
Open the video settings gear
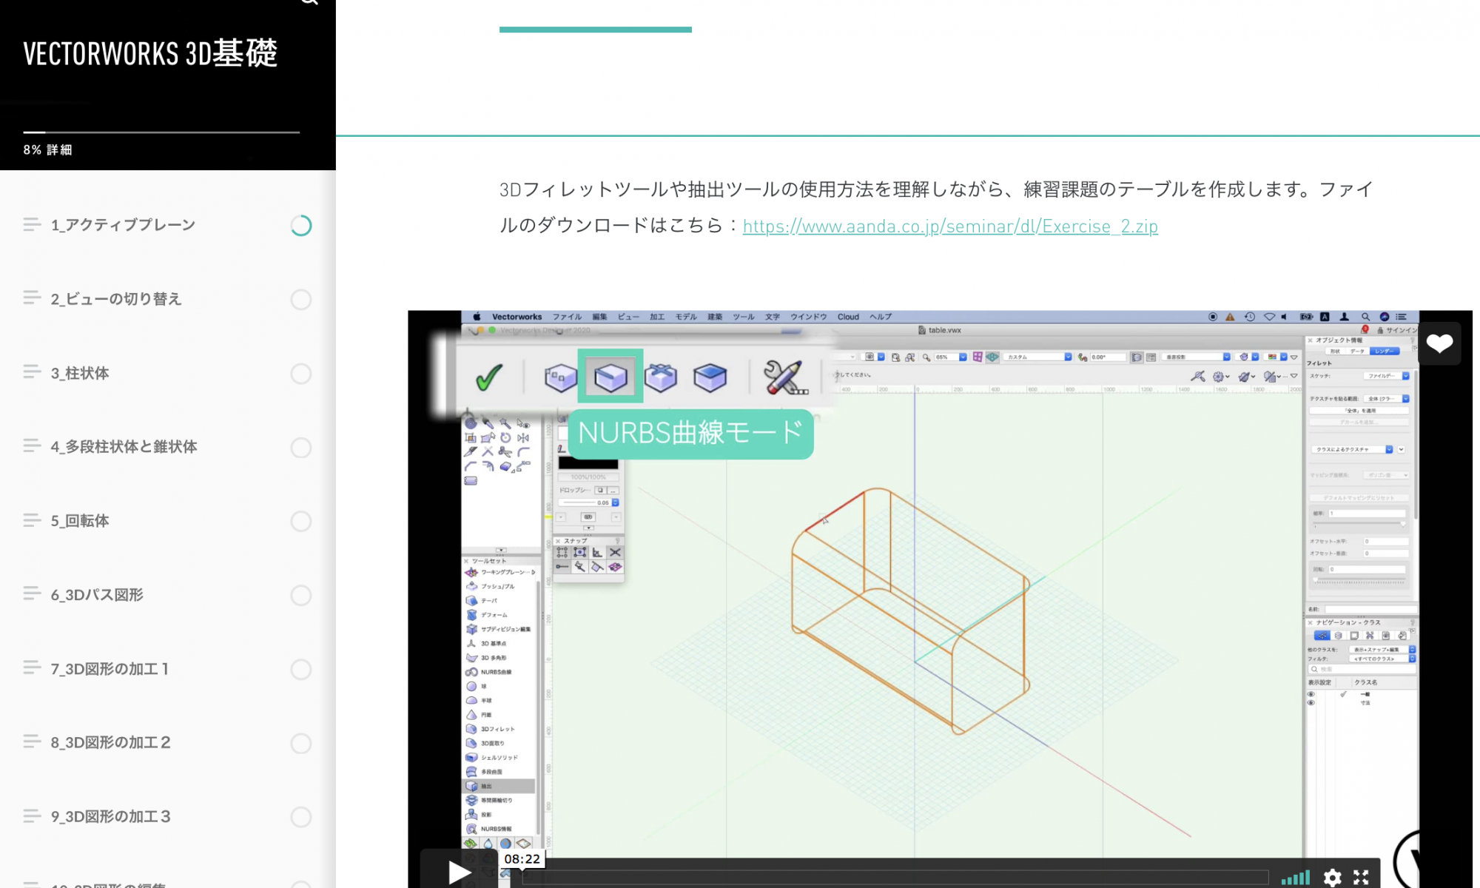pyautogui.click(x=1333, y=878)
